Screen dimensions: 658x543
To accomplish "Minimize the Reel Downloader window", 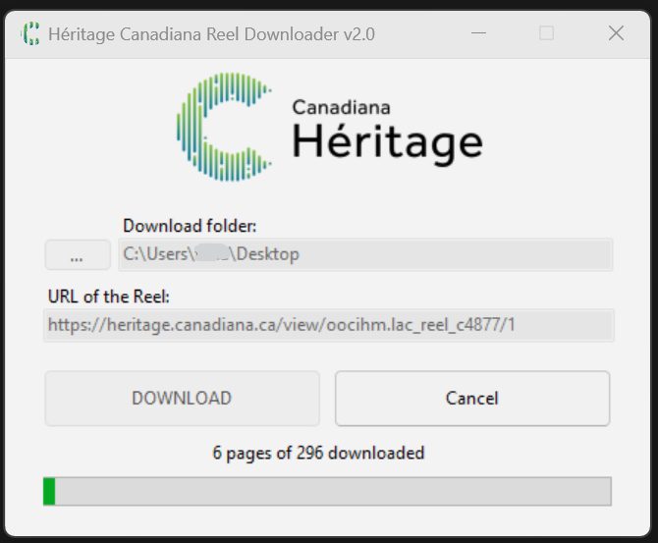I will click(478, 33).
